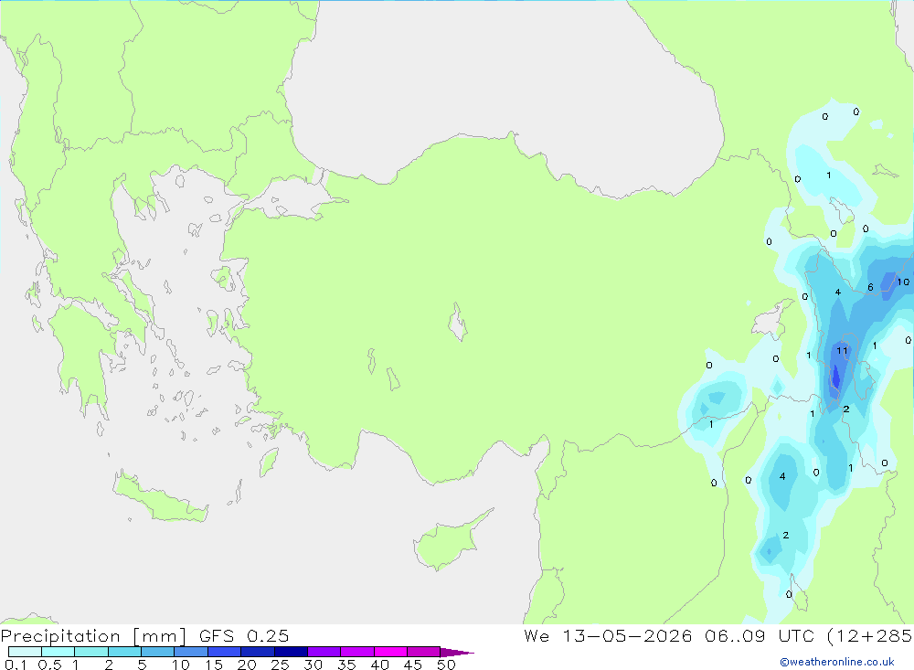Select the 20–25 mm legend color swatch
This screenshot has width=914, height=670.
coord(258,652)
